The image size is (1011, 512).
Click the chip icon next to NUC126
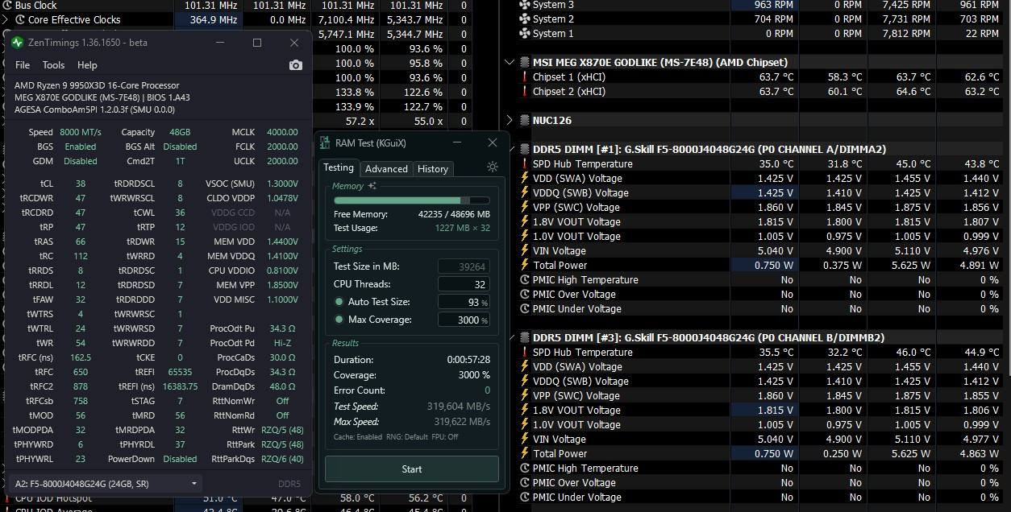pos(525,120)
